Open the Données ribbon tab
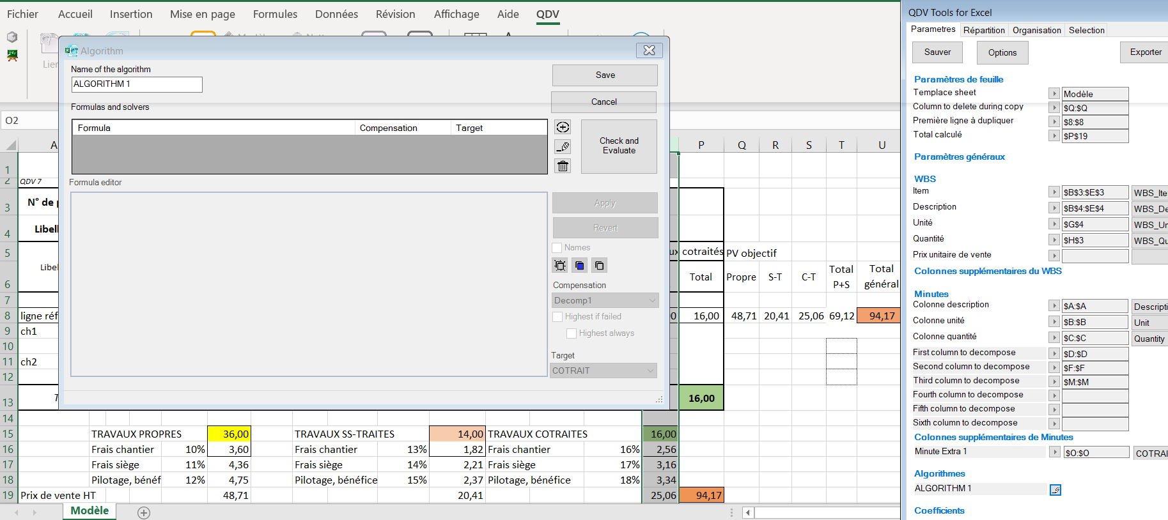This screenshot has height=520, width=1168. coord(336,14)
